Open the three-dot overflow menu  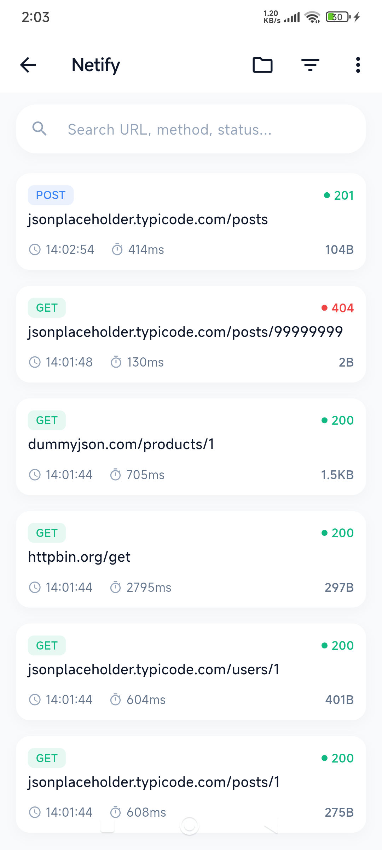tap(358, 65)
